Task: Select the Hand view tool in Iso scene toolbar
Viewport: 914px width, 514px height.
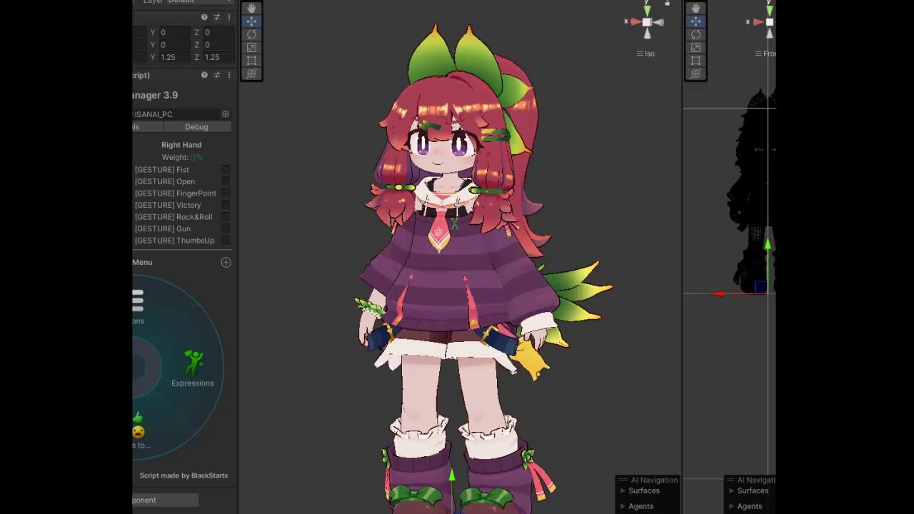Action: pyautogui.click(x=251, y=8)
